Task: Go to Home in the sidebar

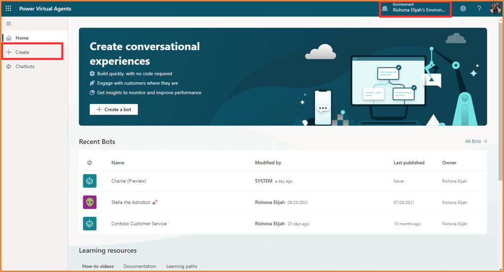Action: (22, 38)
